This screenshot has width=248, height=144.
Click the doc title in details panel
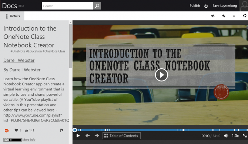click(x=30, y=37)
